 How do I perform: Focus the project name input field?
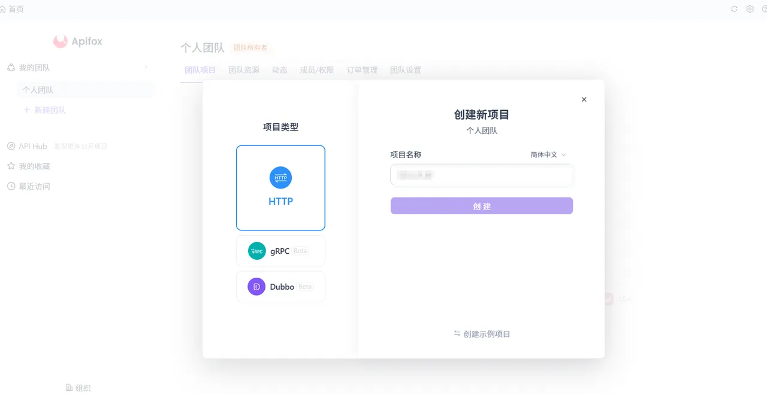(x=482, y=175)
